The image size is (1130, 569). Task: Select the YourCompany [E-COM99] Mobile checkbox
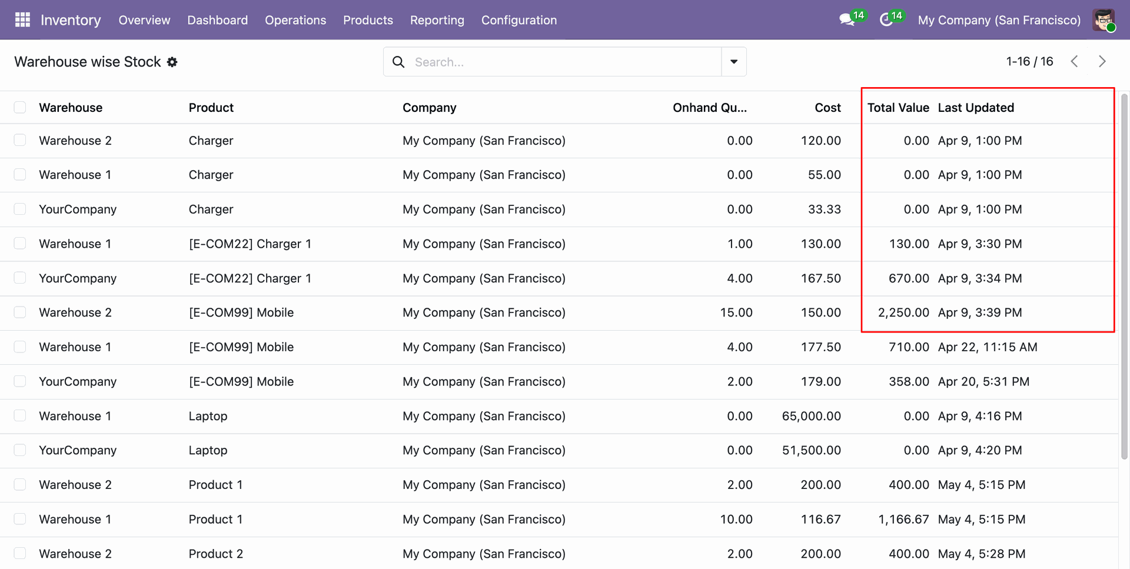20,381
